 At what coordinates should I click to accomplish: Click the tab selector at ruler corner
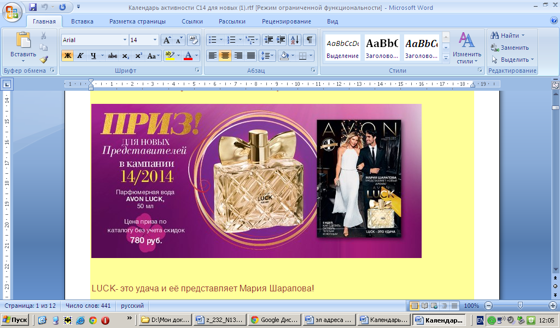point(7,85)
